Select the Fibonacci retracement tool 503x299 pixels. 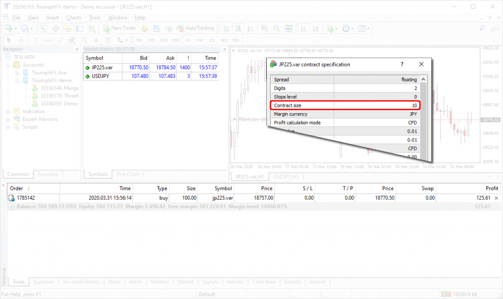pyautogui.click(x=84, y=40)
